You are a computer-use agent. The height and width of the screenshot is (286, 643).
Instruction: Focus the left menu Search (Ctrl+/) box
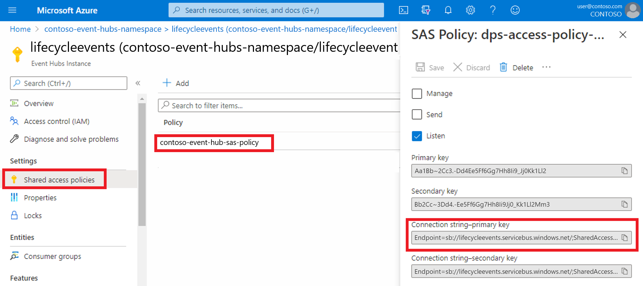pyautogui.click(x=69, y=83)
